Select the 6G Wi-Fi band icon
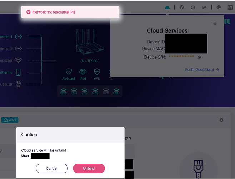The height and width of the screenshot is (179, 235). [x=74, y=91]
